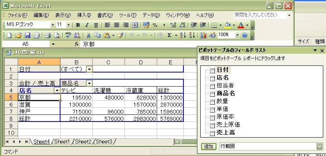Toggle Bold formatting
Viewport: 326px width, 156px height.
[x=78, y=25]
